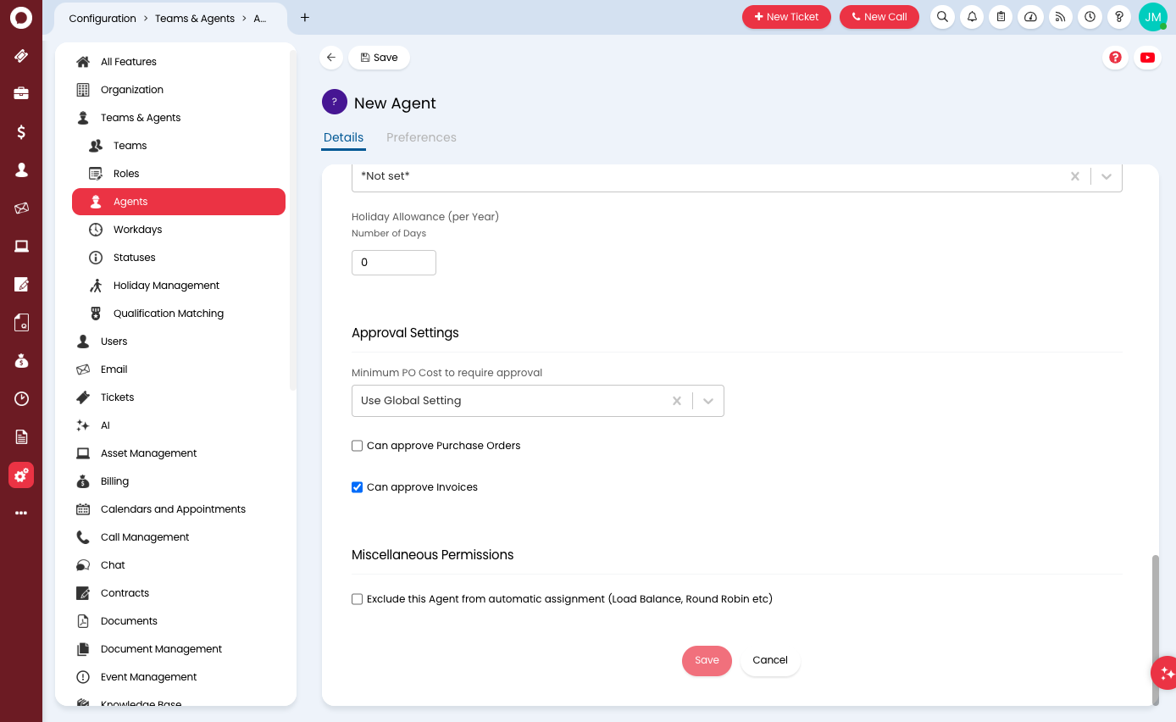The height and width of the screenshot is (722, 1176).
Task: Open the briefcase icon in left rail
Action: [21, 93]
